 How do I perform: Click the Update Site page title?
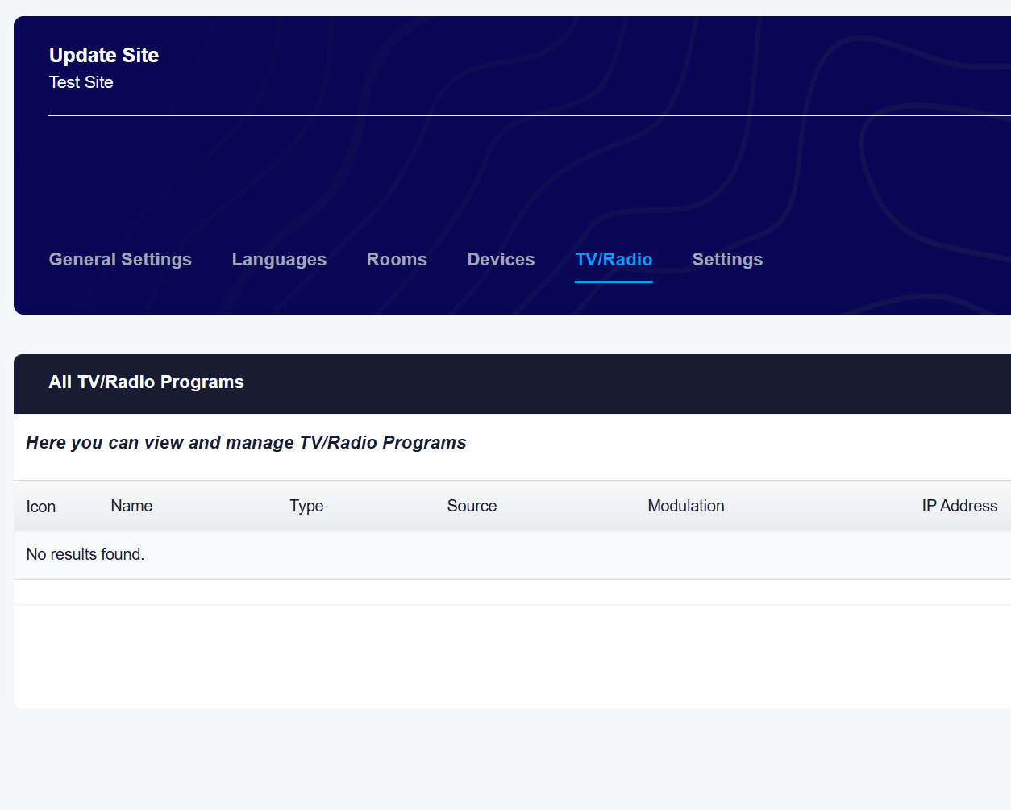coord(104,56)
